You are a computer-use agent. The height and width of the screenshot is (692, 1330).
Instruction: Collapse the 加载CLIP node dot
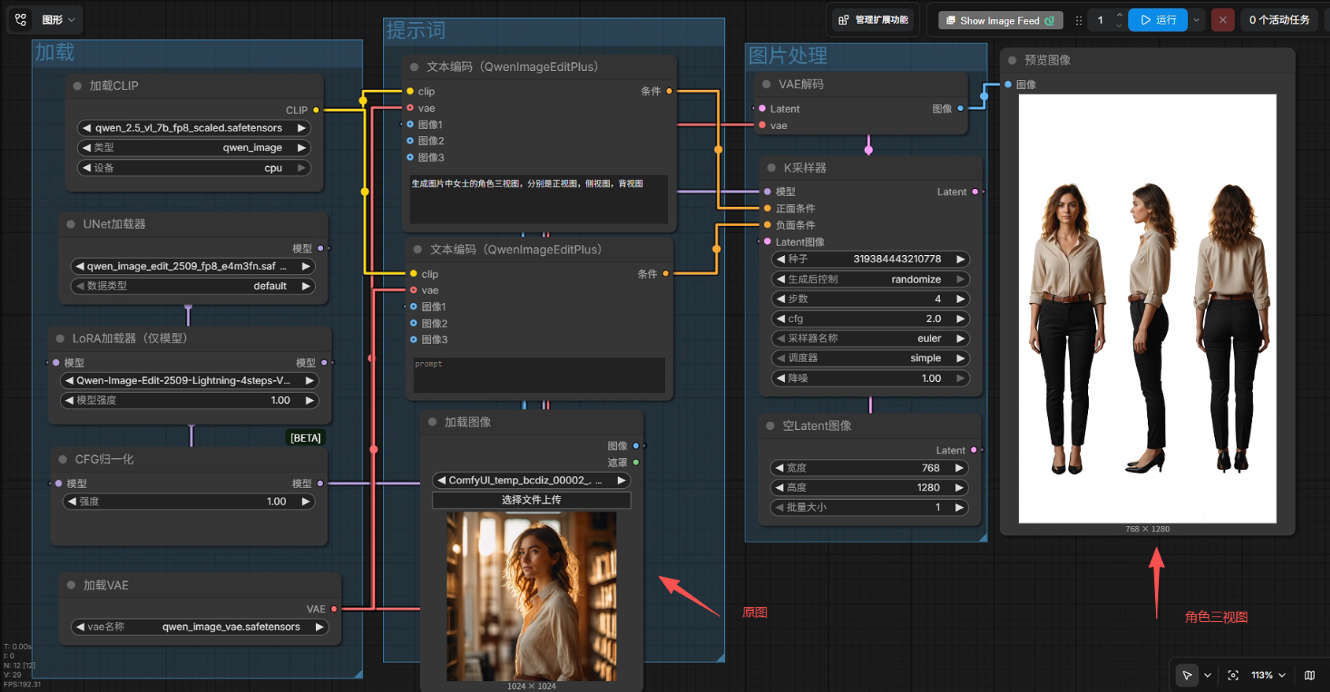[x=77, y=86]
